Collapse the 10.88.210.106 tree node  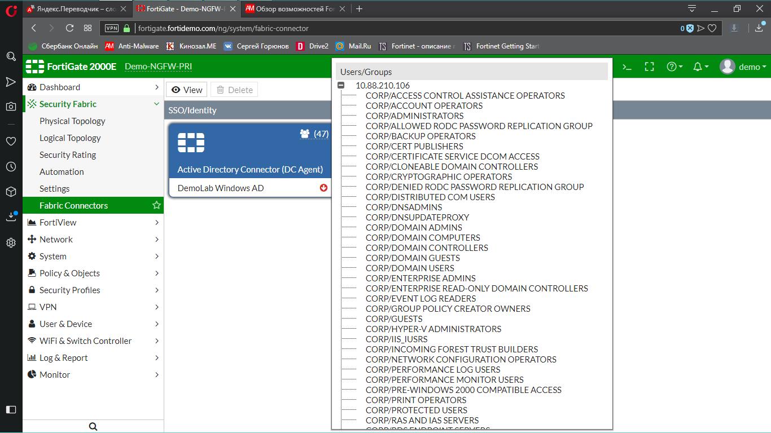pyautogui.click(x=341, y=85)
